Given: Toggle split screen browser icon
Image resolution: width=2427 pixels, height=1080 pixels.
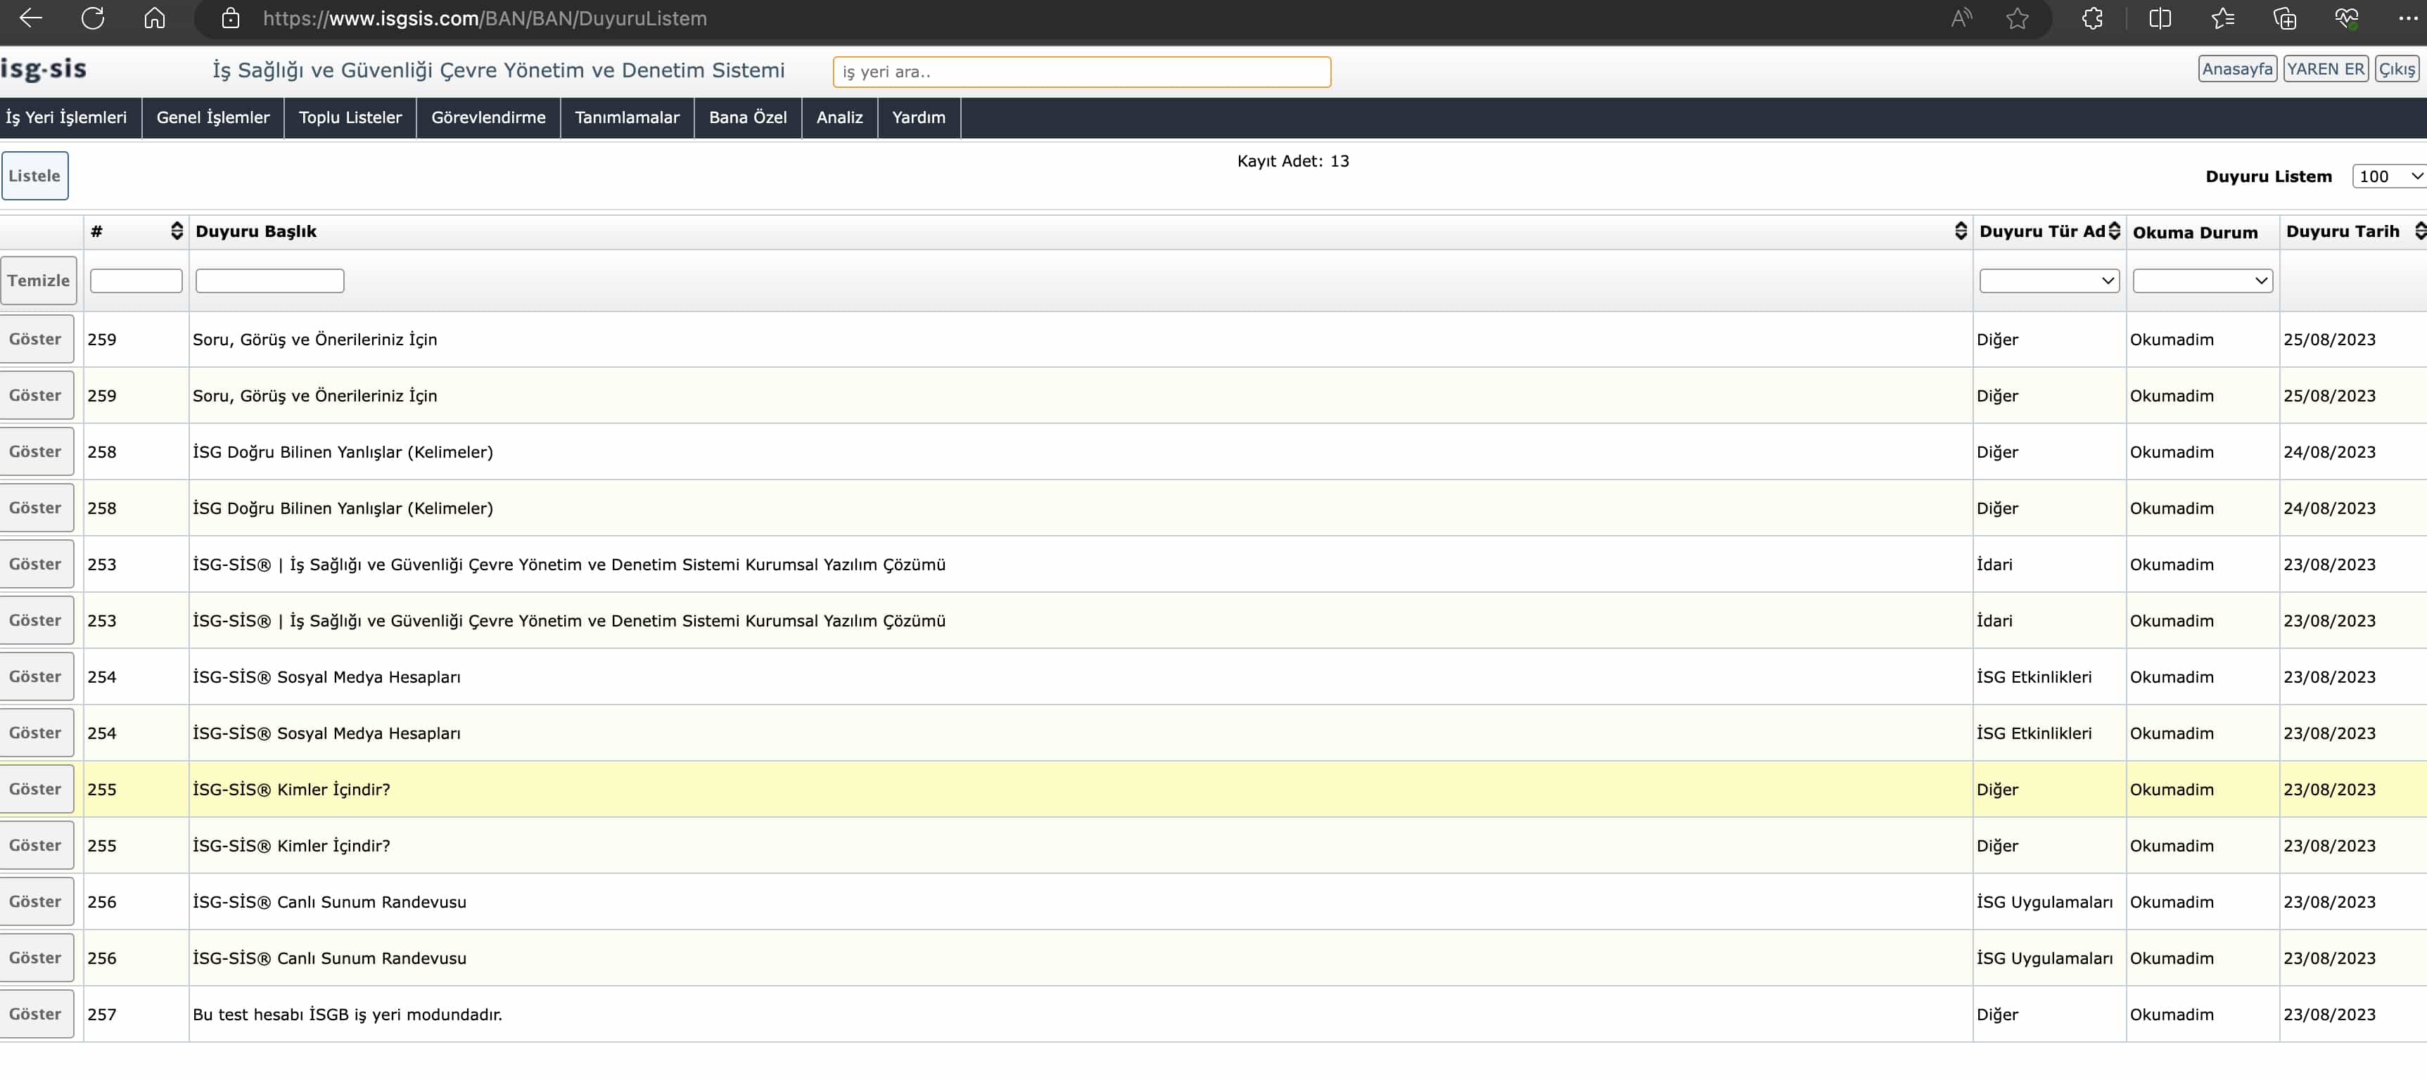Looking at the screenshot, I should tap(2160, 18).
